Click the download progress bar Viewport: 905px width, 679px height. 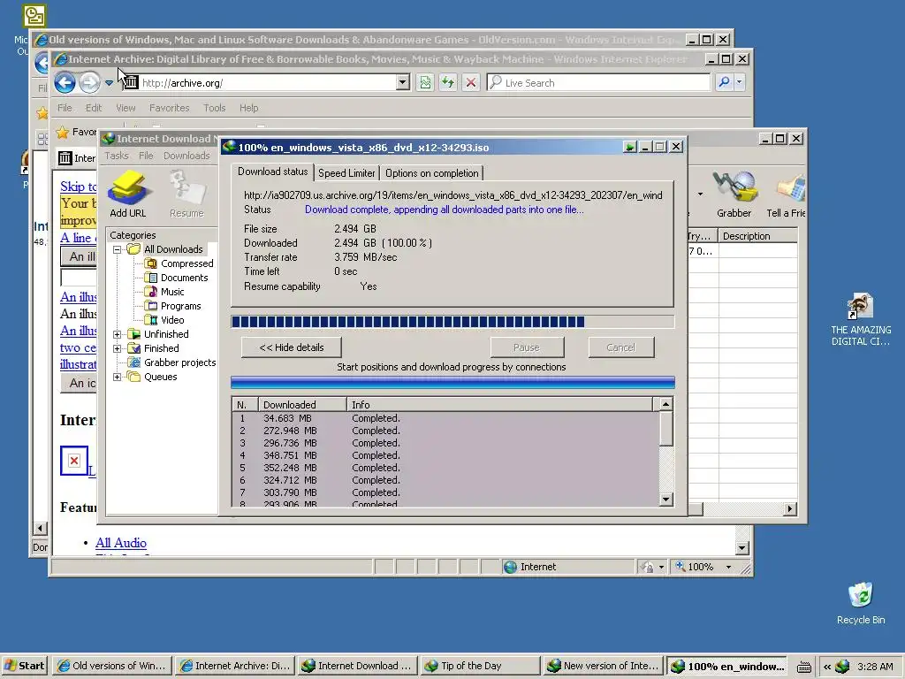click(x=452, y=322)
